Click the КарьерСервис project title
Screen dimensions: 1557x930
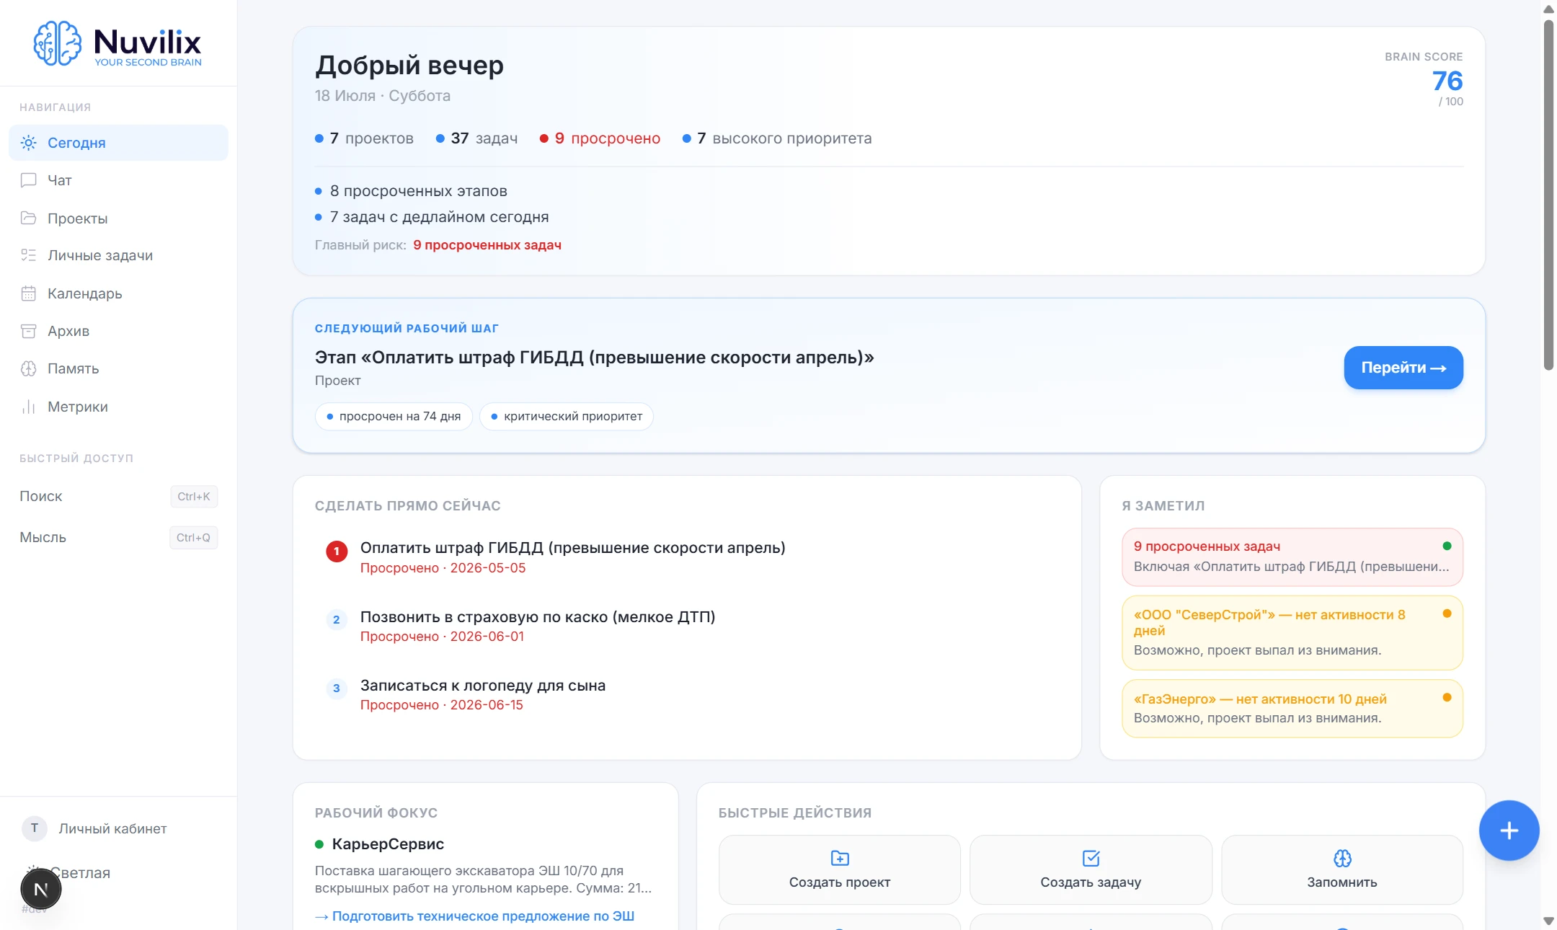388,843
